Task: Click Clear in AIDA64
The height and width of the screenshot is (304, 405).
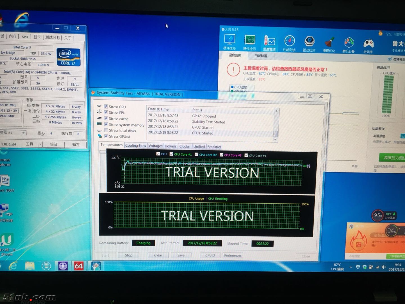Action: (x=158, y=255)
